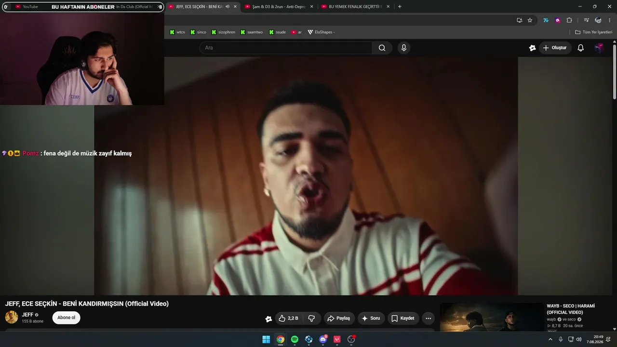Screen dimensions: 617x347
Task: Click the Abone ol subscribe button
Action: click(67, 318)
